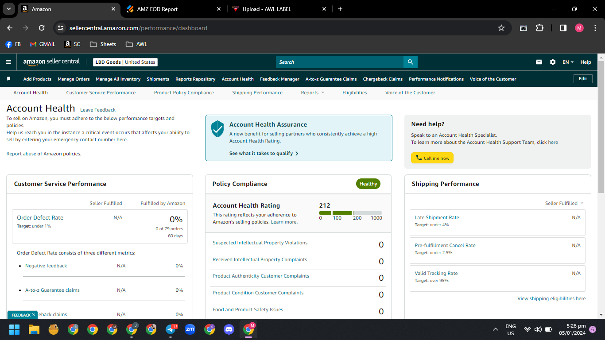The height and width of the screenshot is (340, 605).
Task: Open Discord from the taskbar
Action: [x=229, y=329]
